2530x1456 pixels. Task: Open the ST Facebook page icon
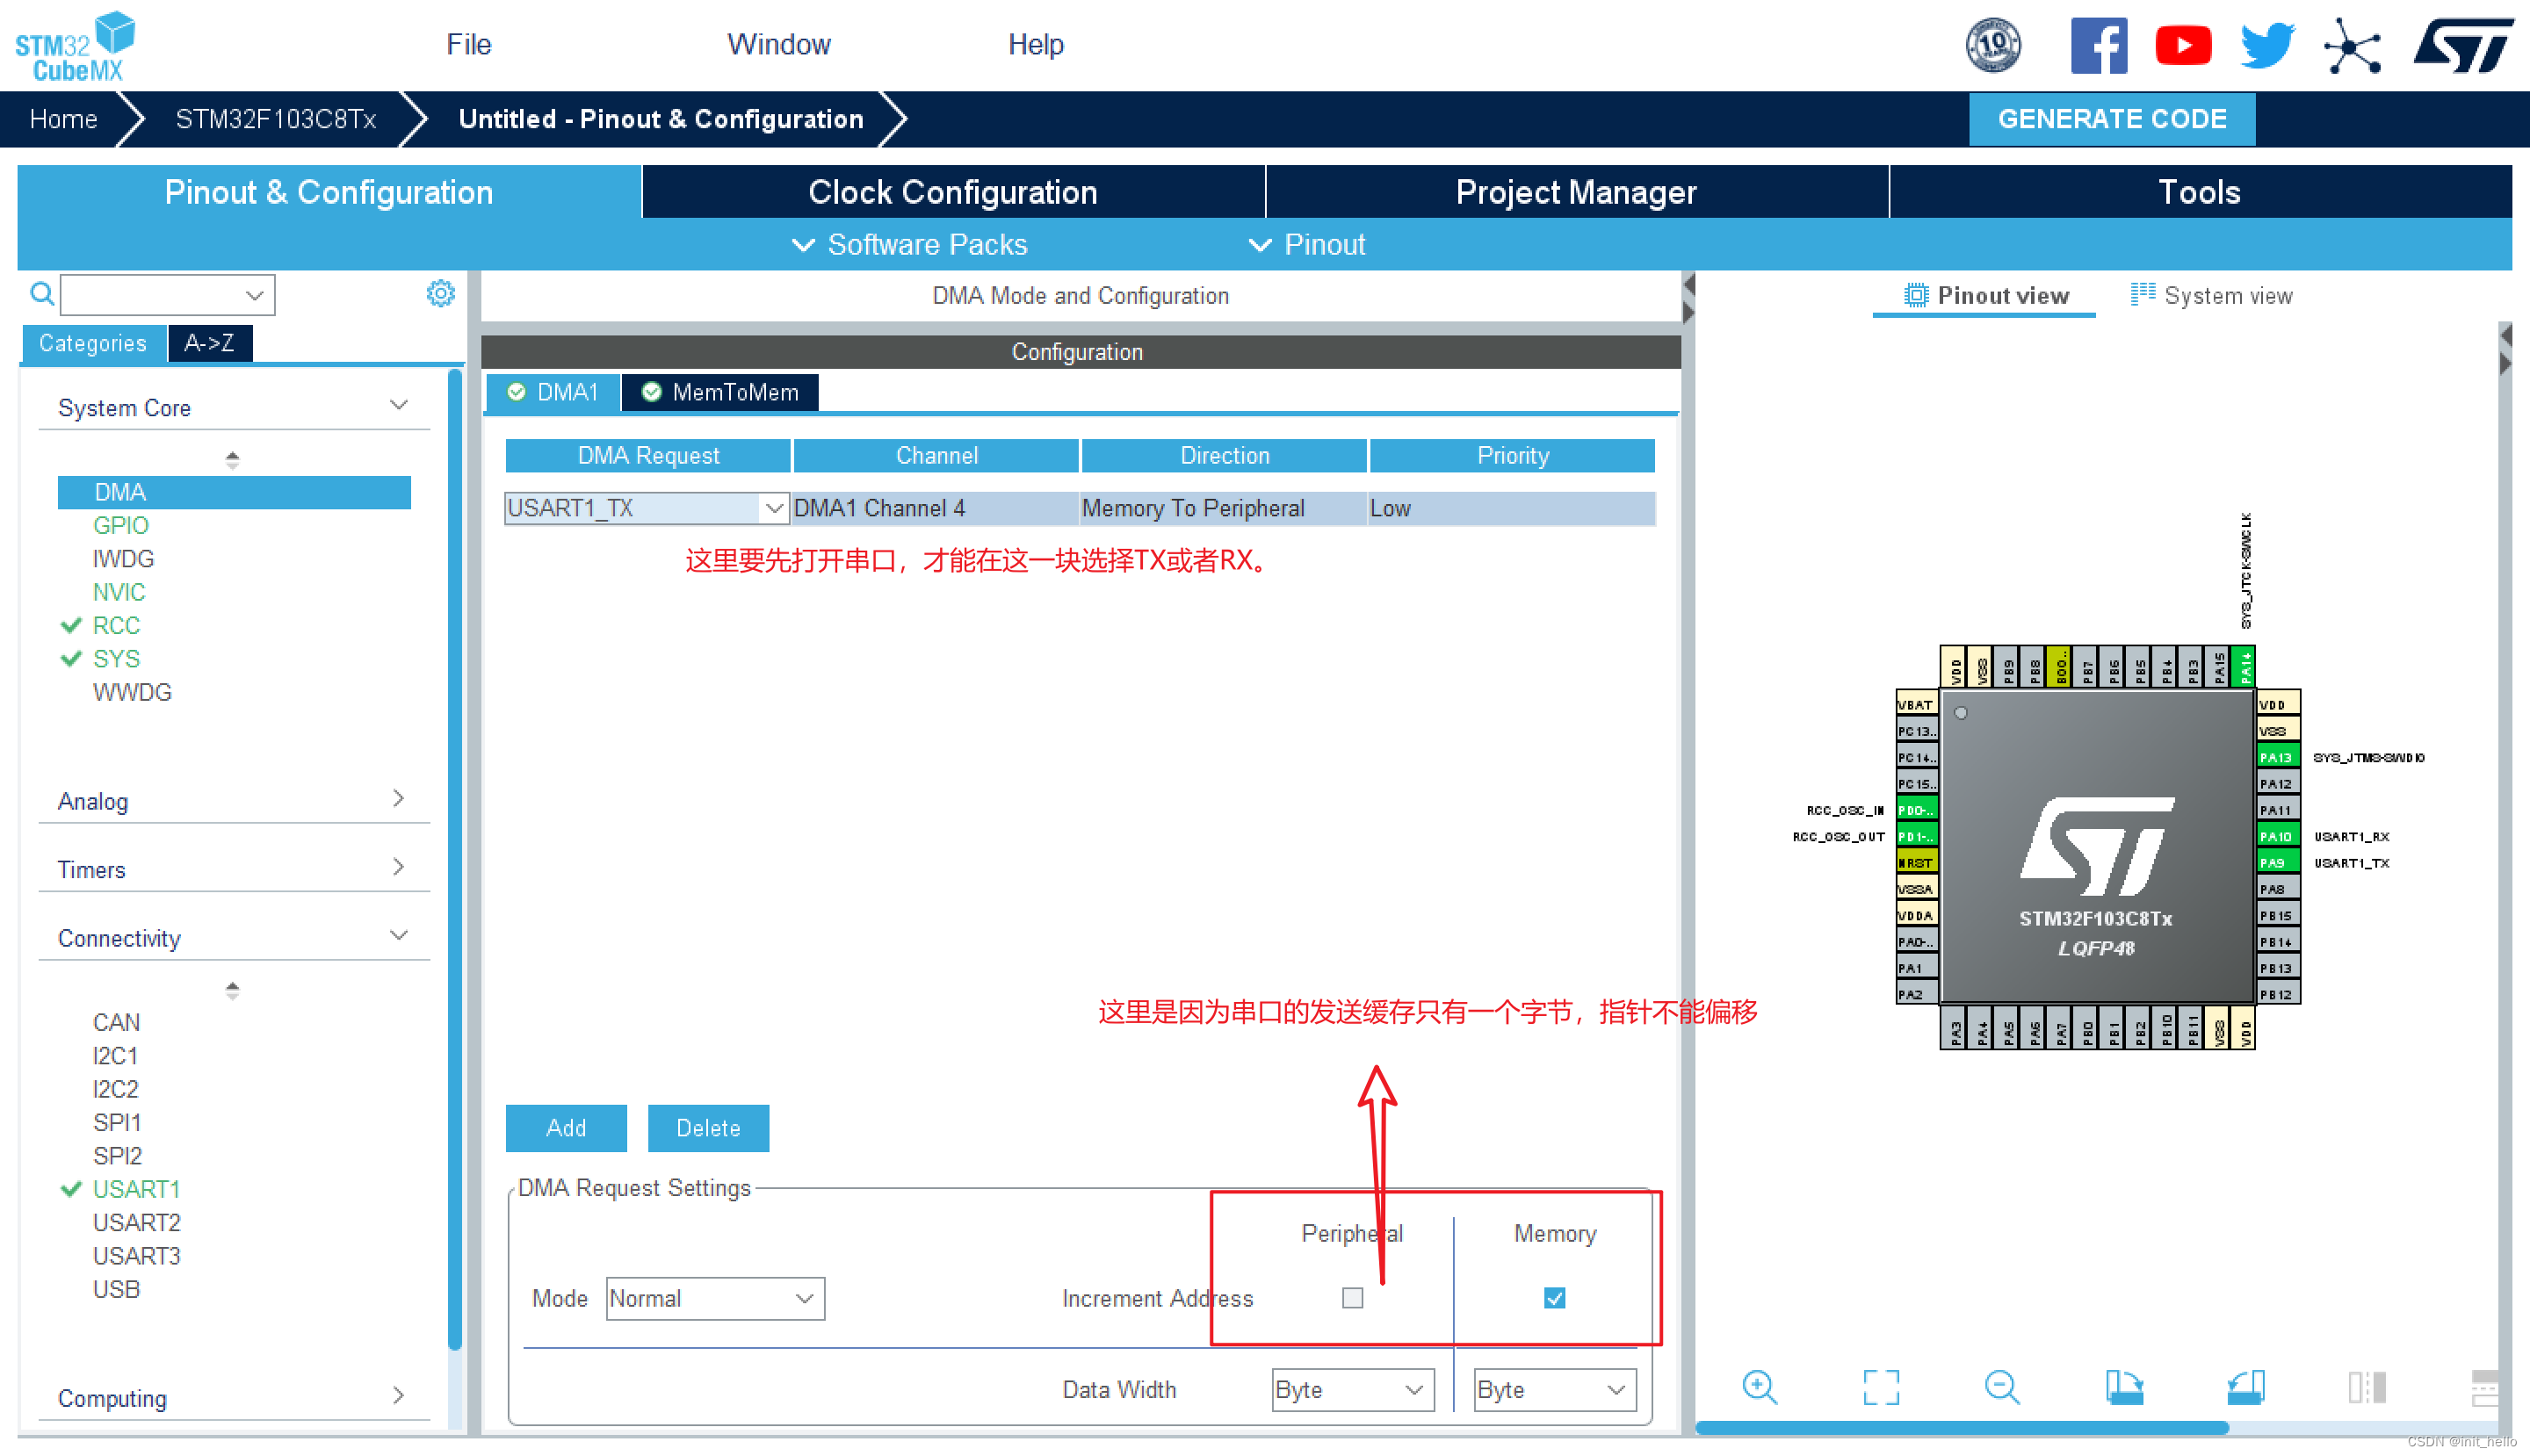(2098, 45)
